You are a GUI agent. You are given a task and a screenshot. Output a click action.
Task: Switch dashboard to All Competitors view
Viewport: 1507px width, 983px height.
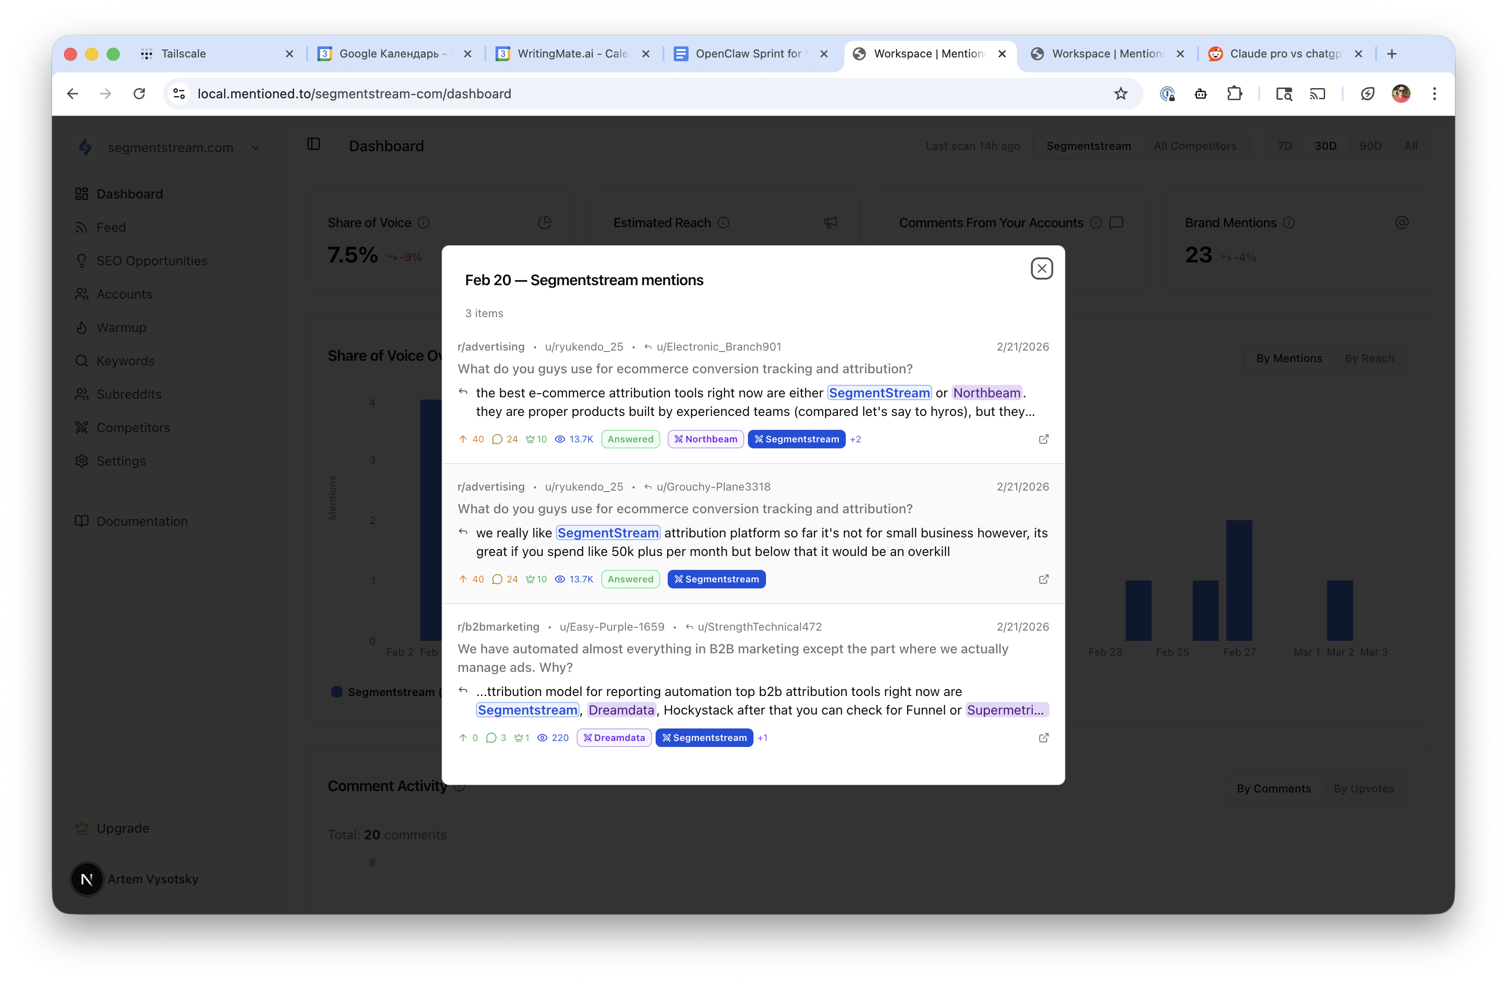(1195, 145)
